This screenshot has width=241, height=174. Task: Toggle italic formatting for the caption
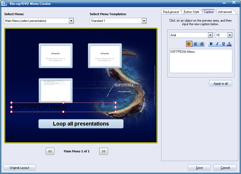(217, 44)
